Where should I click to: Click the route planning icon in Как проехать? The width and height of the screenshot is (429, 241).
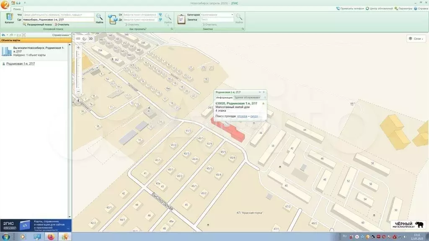pyautogui.click(x=112, y=19)
